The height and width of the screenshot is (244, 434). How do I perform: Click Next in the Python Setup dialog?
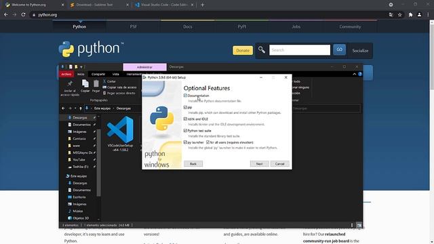(x=259, y=164)
